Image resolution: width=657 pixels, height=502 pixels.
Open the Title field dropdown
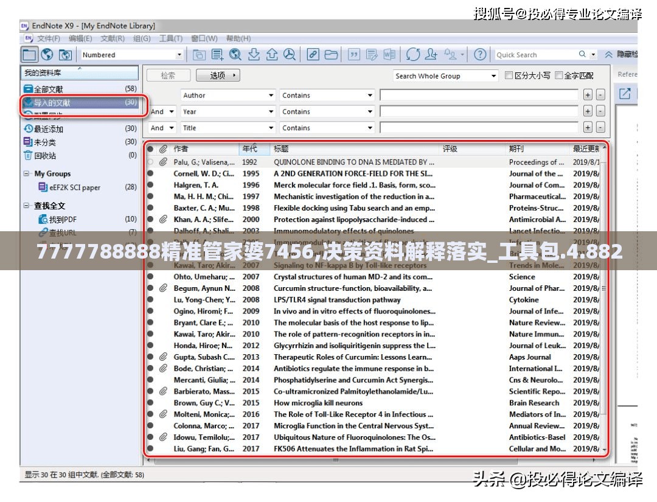271,128
